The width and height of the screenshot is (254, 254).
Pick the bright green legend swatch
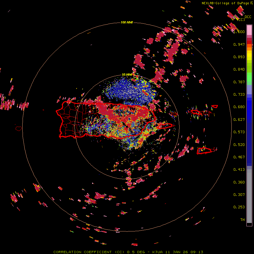(x=249, y=77)
